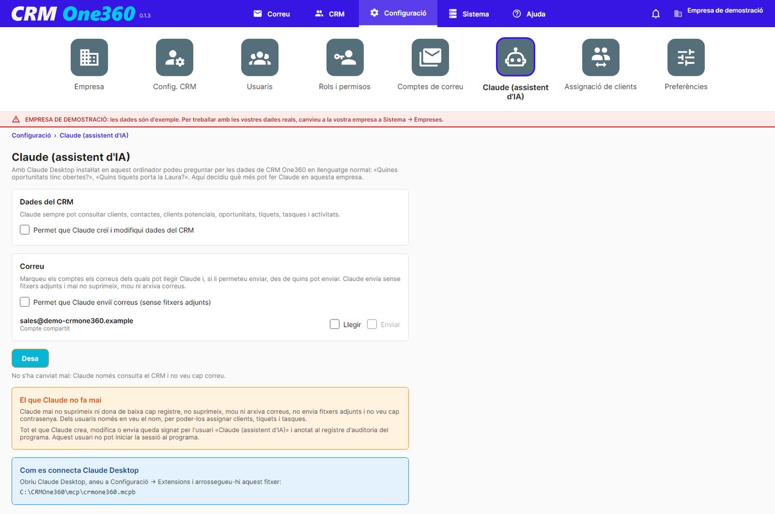Open the Ajuda menu
Image resolution: width=775 pixels, height=514 pixels.
(x=529, y=14)
